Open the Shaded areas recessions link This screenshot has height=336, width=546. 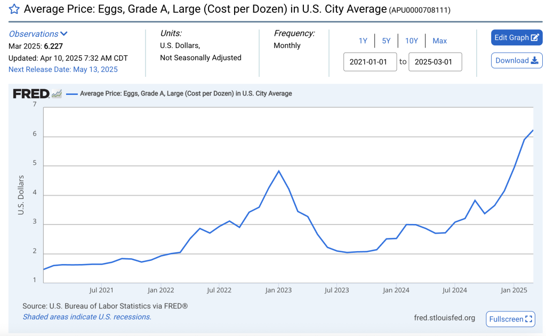[x=87, y=317]
